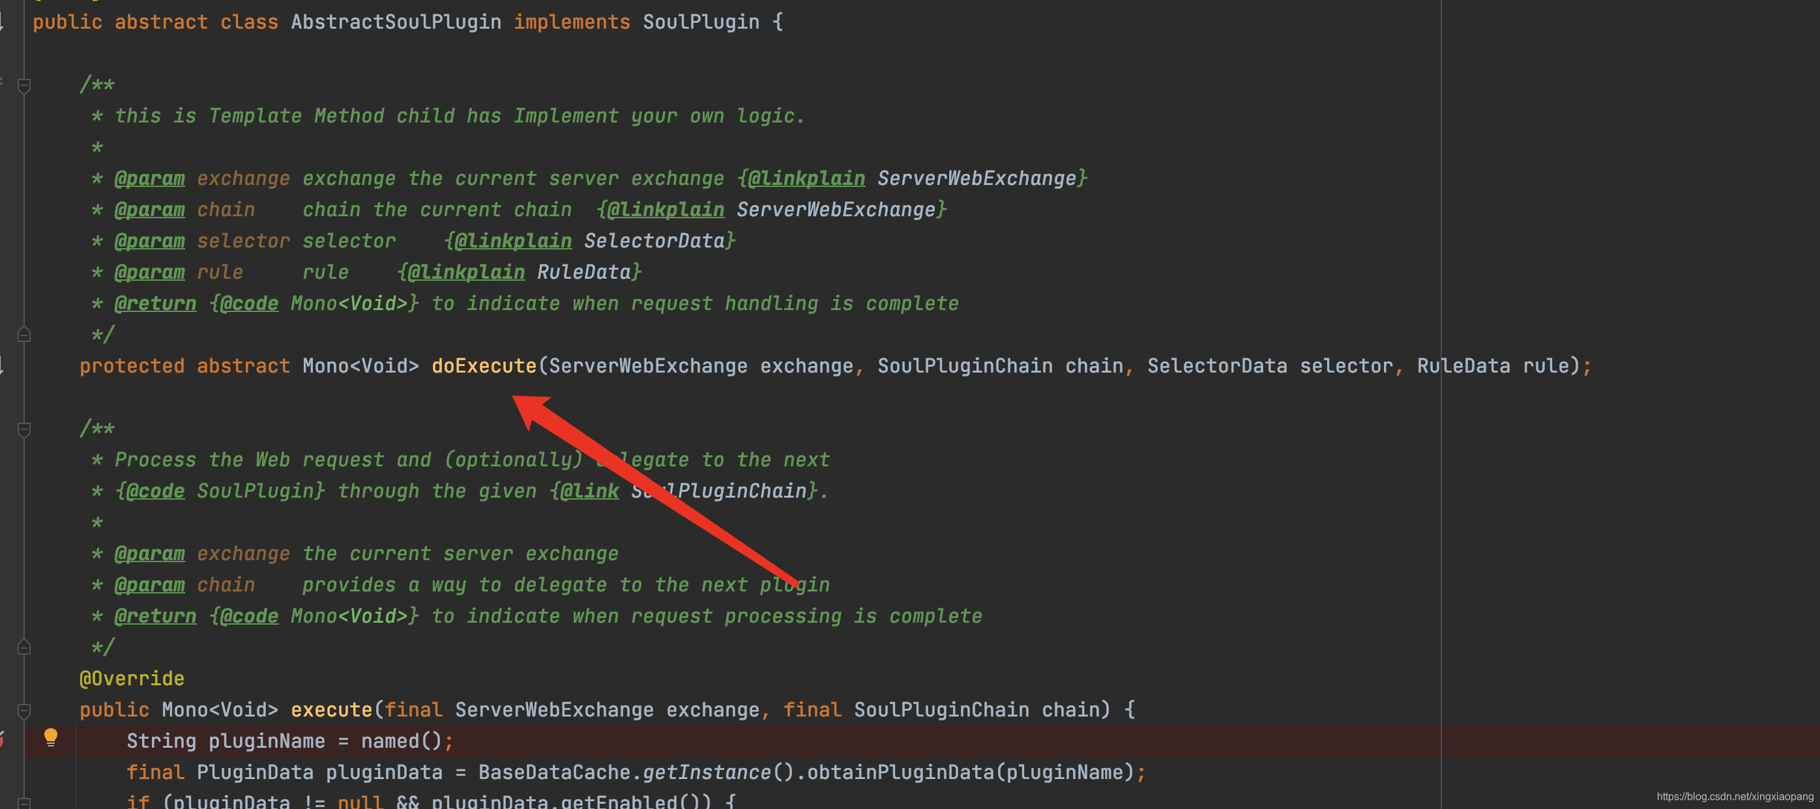Click the execute method name

click(330, 709)
